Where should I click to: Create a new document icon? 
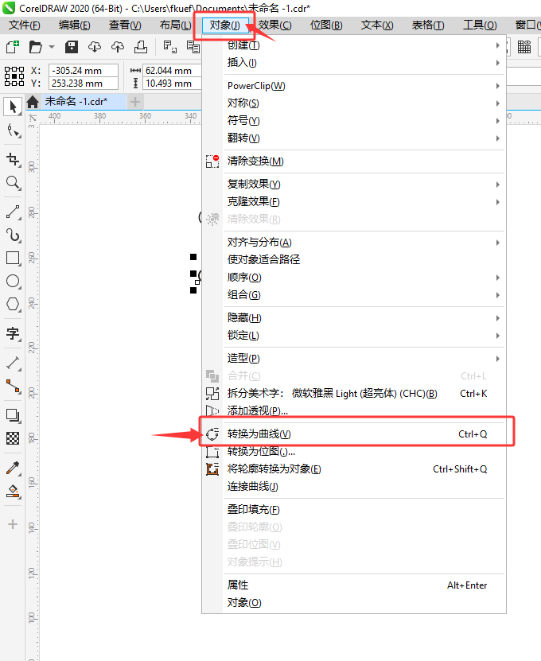(13, 47)
